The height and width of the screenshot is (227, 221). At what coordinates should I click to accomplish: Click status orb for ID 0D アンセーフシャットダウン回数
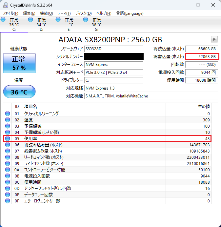pyautogui.click(x=8, y=188)
